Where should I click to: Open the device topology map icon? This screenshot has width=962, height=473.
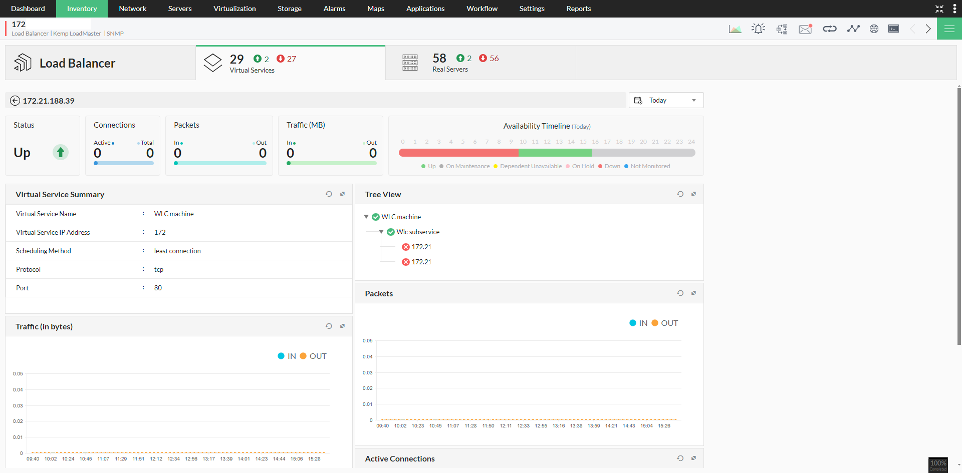point(781,29)
